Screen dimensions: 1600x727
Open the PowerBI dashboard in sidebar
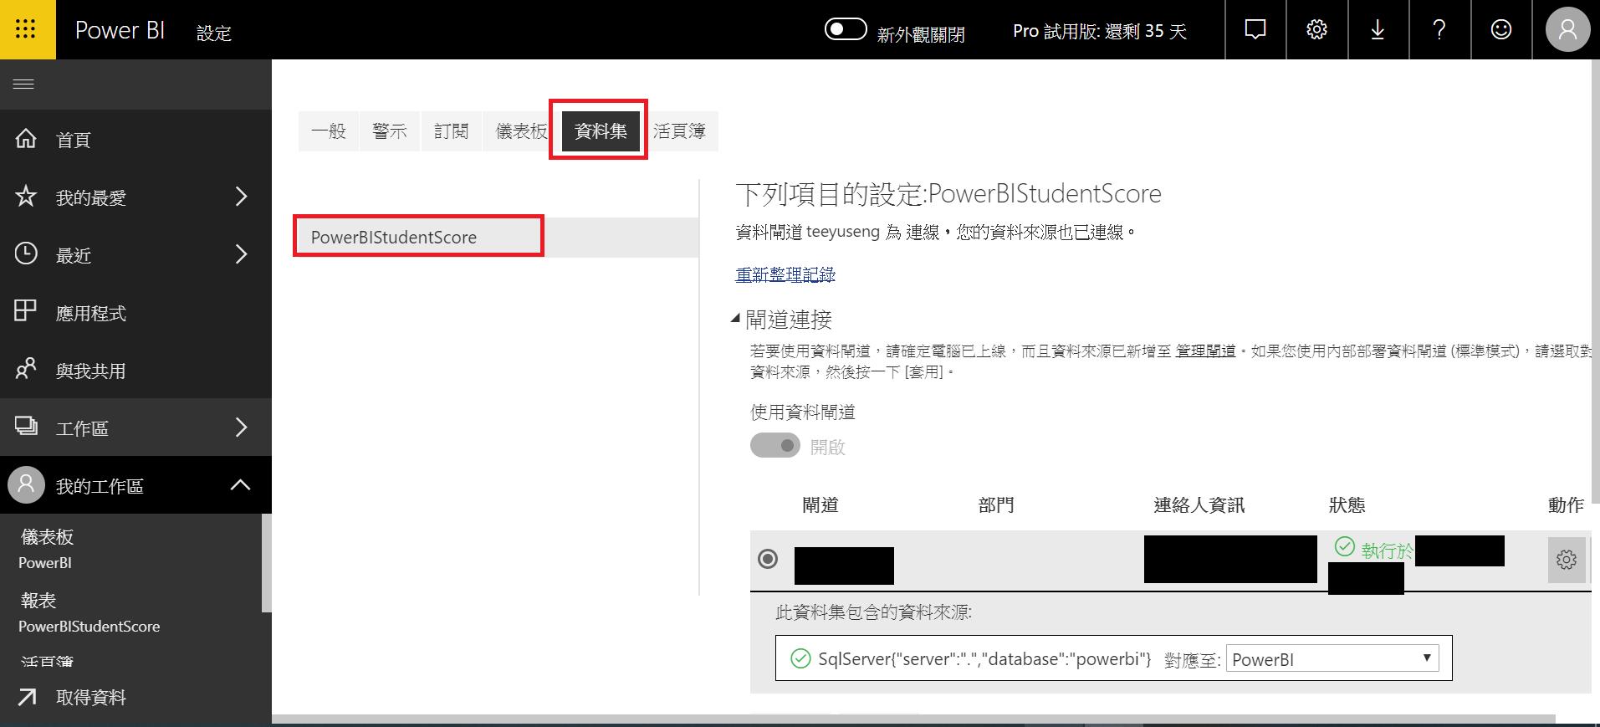pos(45,563)
